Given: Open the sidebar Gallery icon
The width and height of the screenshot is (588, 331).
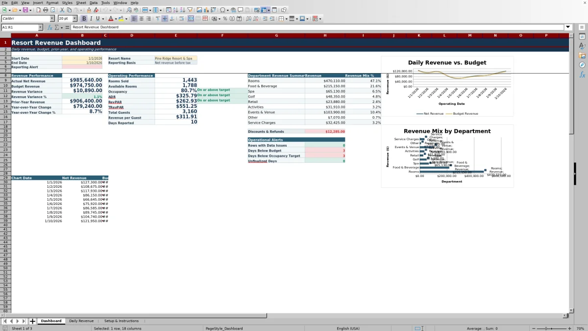Looking at the screenshot, I should pyautogui.click(x=582, y=55).
